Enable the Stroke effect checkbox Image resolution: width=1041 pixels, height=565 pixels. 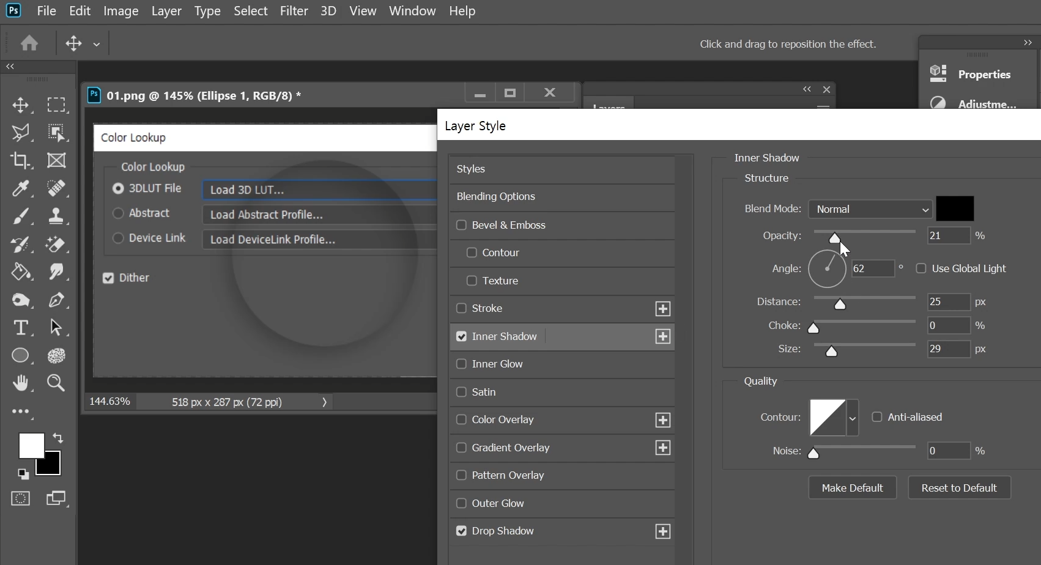pos(462,308)
